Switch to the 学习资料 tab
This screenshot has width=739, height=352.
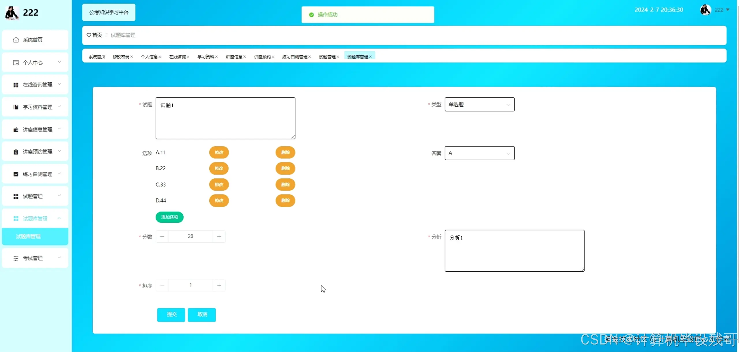(x=206, y=57)
